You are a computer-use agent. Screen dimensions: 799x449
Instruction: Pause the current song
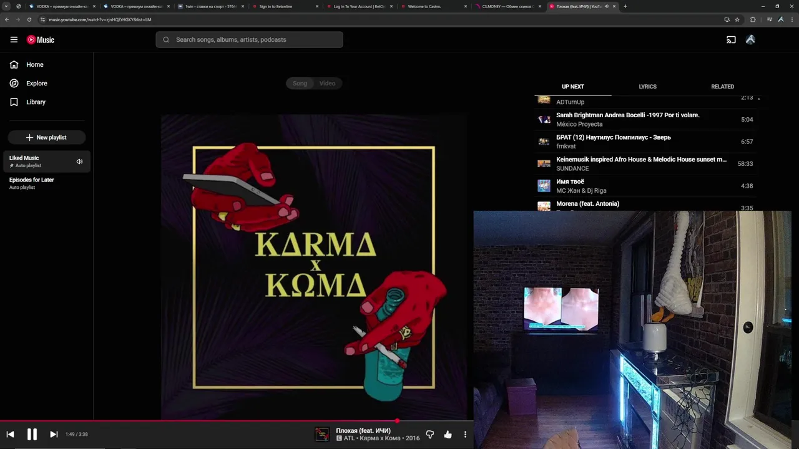pos(32,434)
